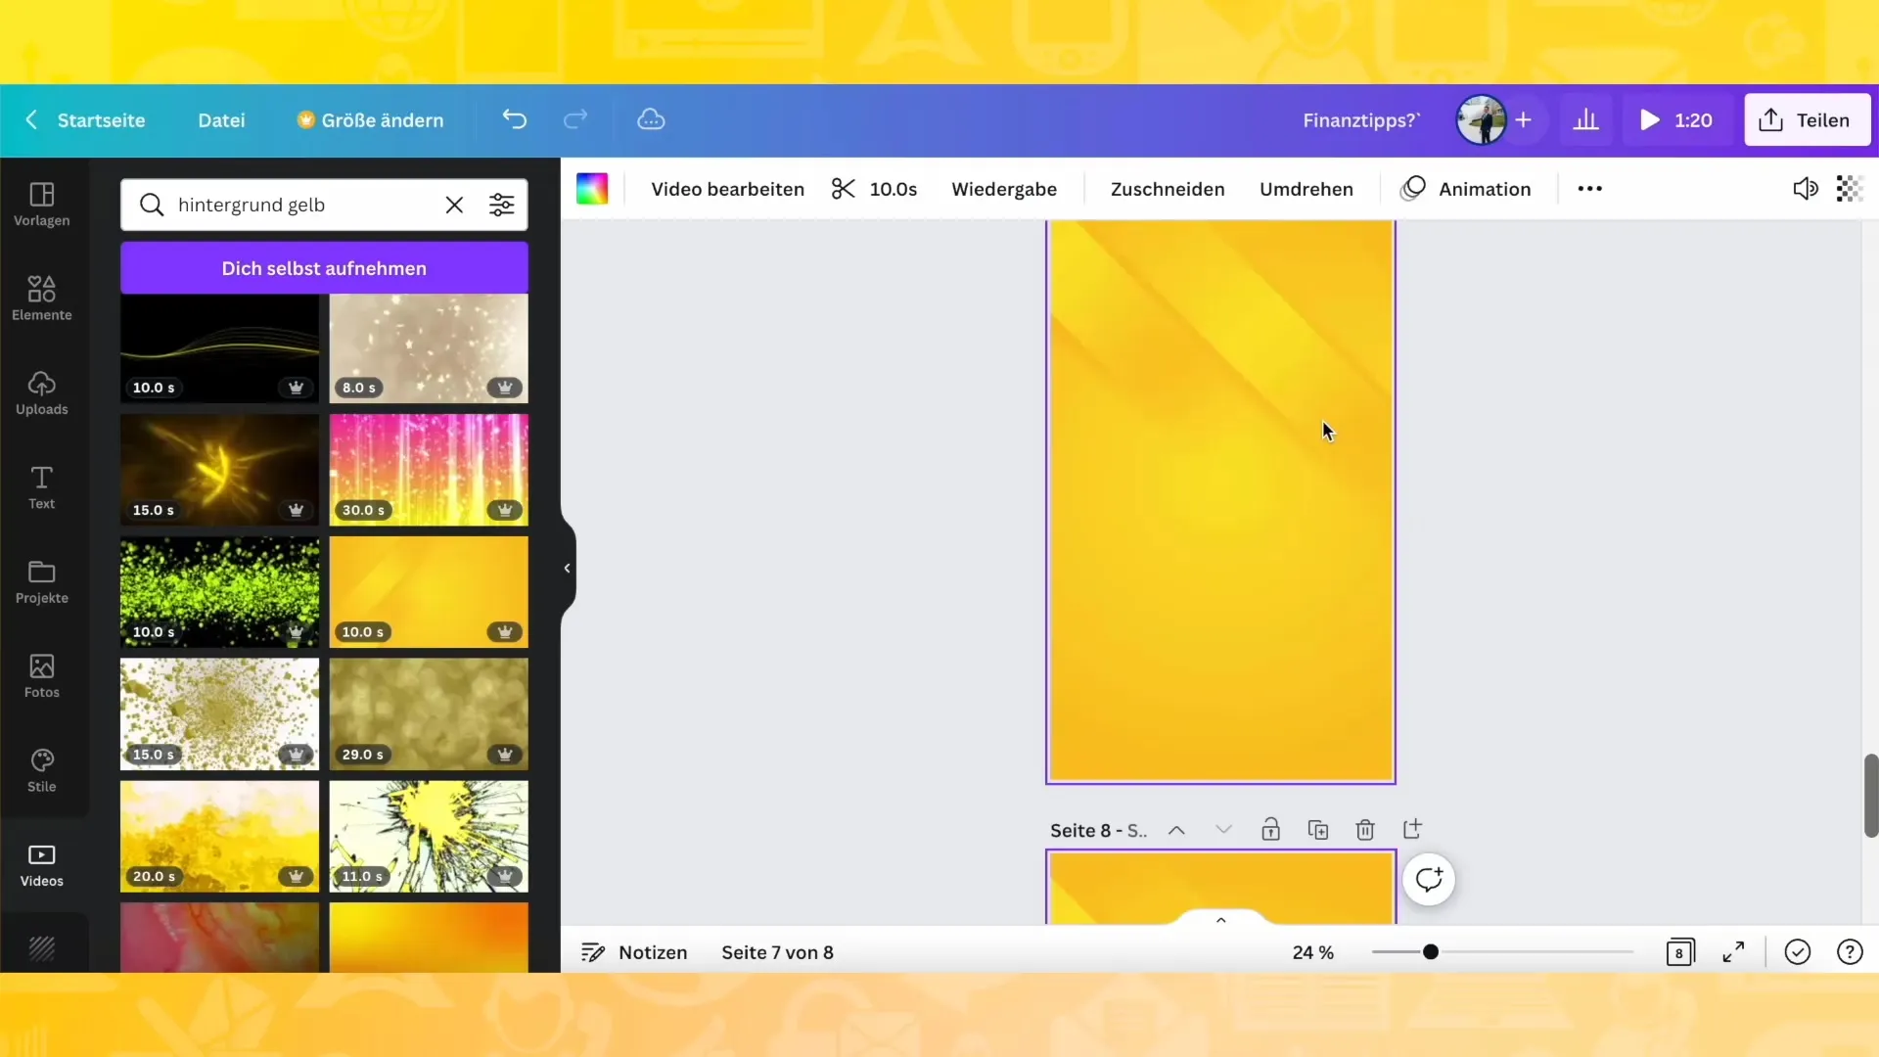
Task: Go back using the Startseite arrow
Action: pyautogui.click(x=31, y=119)
